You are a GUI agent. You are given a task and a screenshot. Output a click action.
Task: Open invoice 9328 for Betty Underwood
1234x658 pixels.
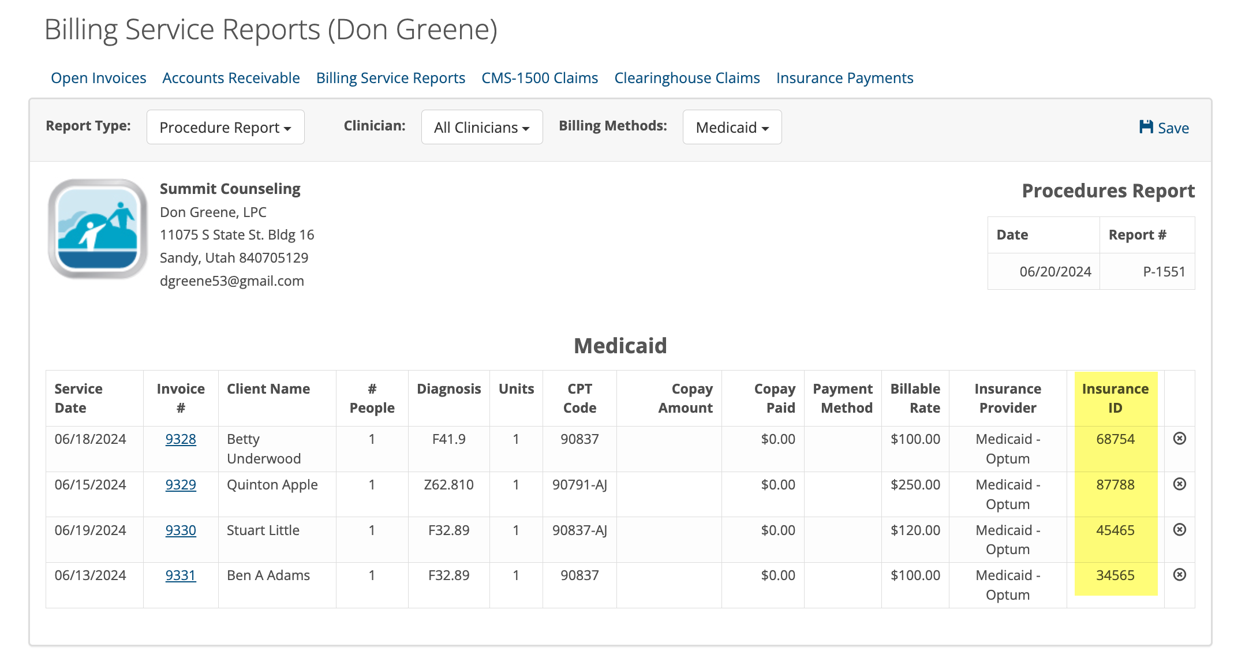point(181,439)
